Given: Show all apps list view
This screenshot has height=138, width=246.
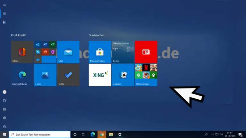Looking at the screenshot, I should [x=4, y=22].
